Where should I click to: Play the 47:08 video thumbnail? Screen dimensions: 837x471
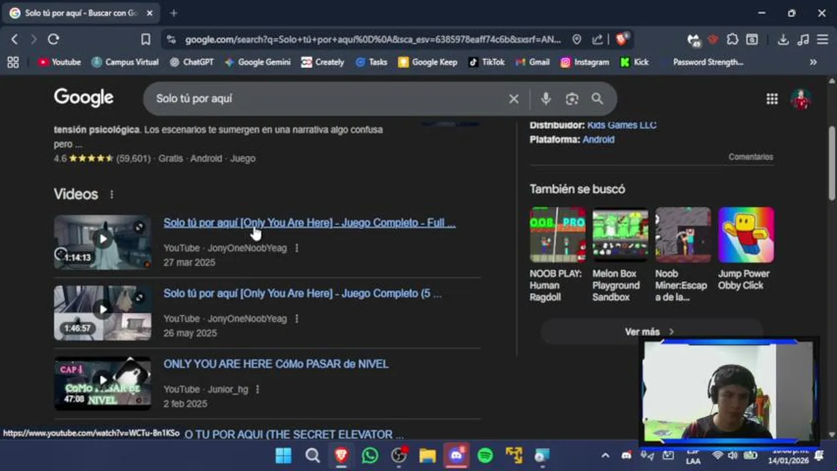[102, 383]
